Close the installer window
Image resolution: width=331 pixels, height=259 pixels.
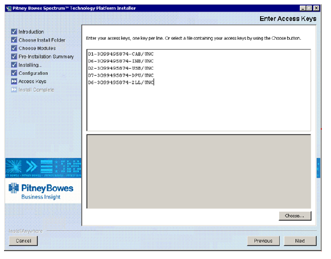point(316,8)
